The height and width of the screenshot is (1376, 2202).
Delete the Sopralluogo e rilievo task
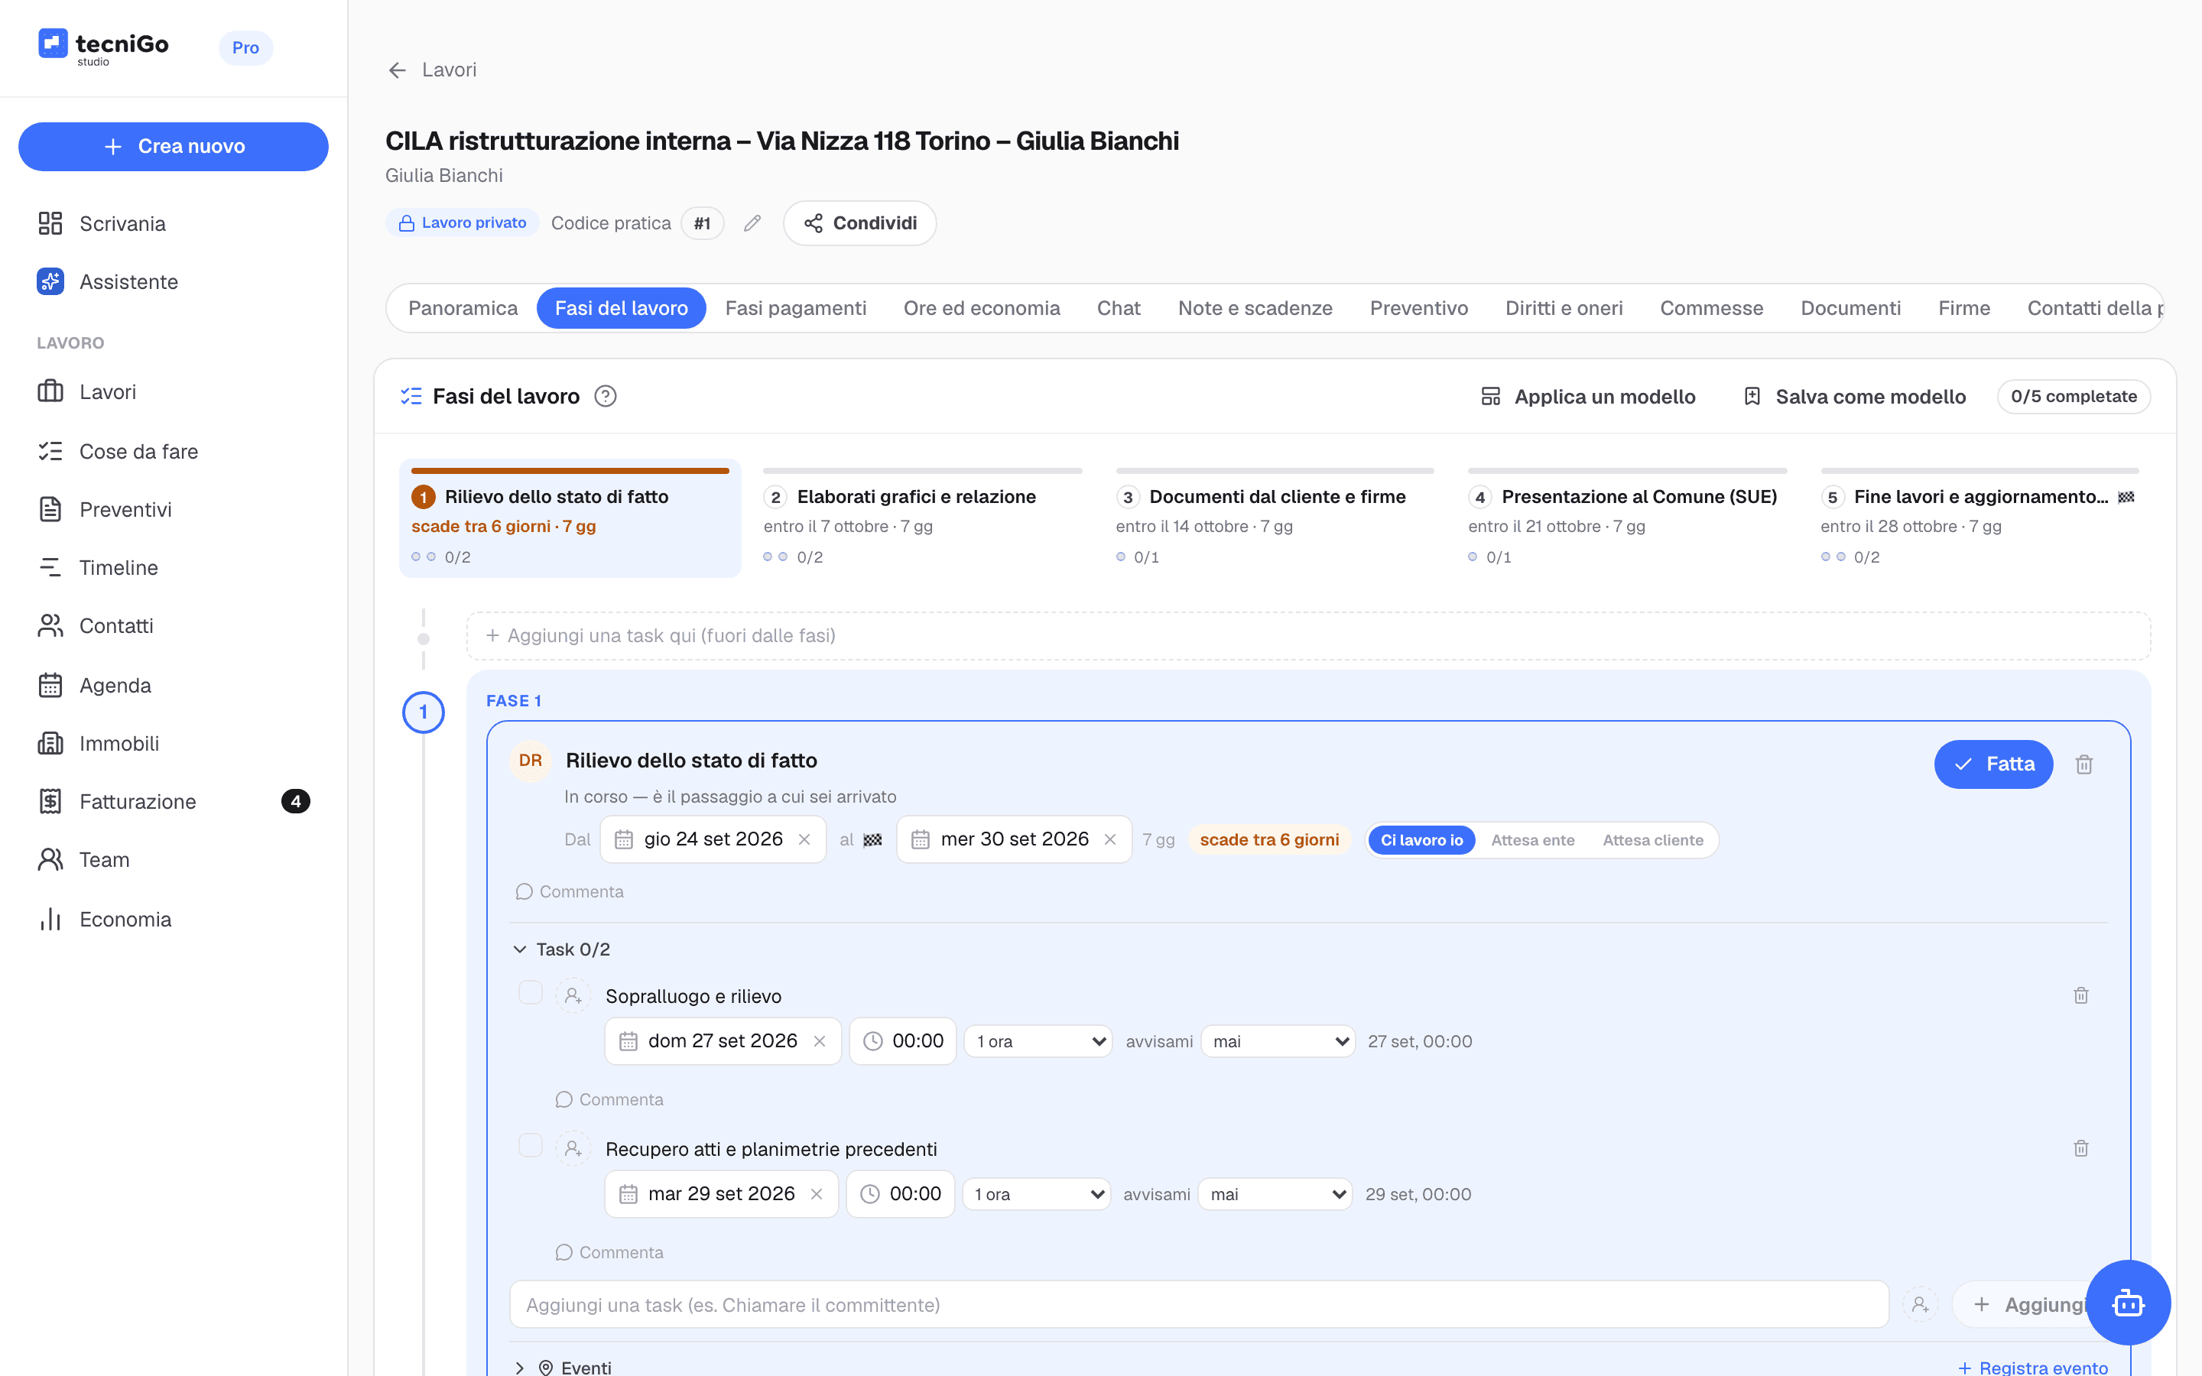click(x=2081, y=995)
